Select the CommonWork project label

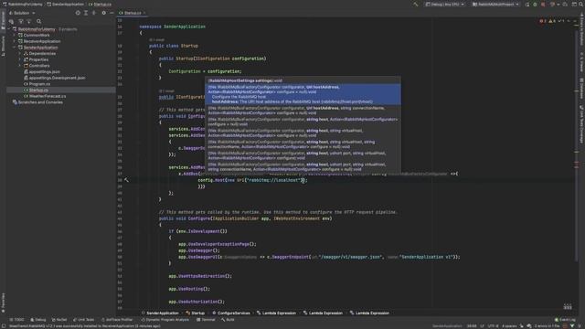point(37,35)
